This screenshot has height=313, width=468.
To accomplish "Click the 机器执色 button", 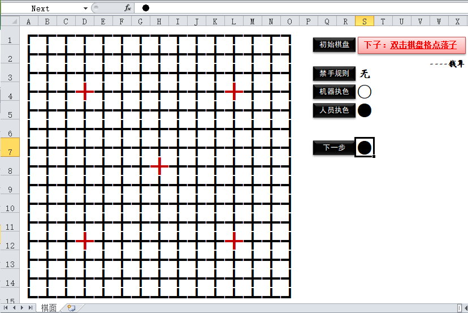I will pos(334,92).
